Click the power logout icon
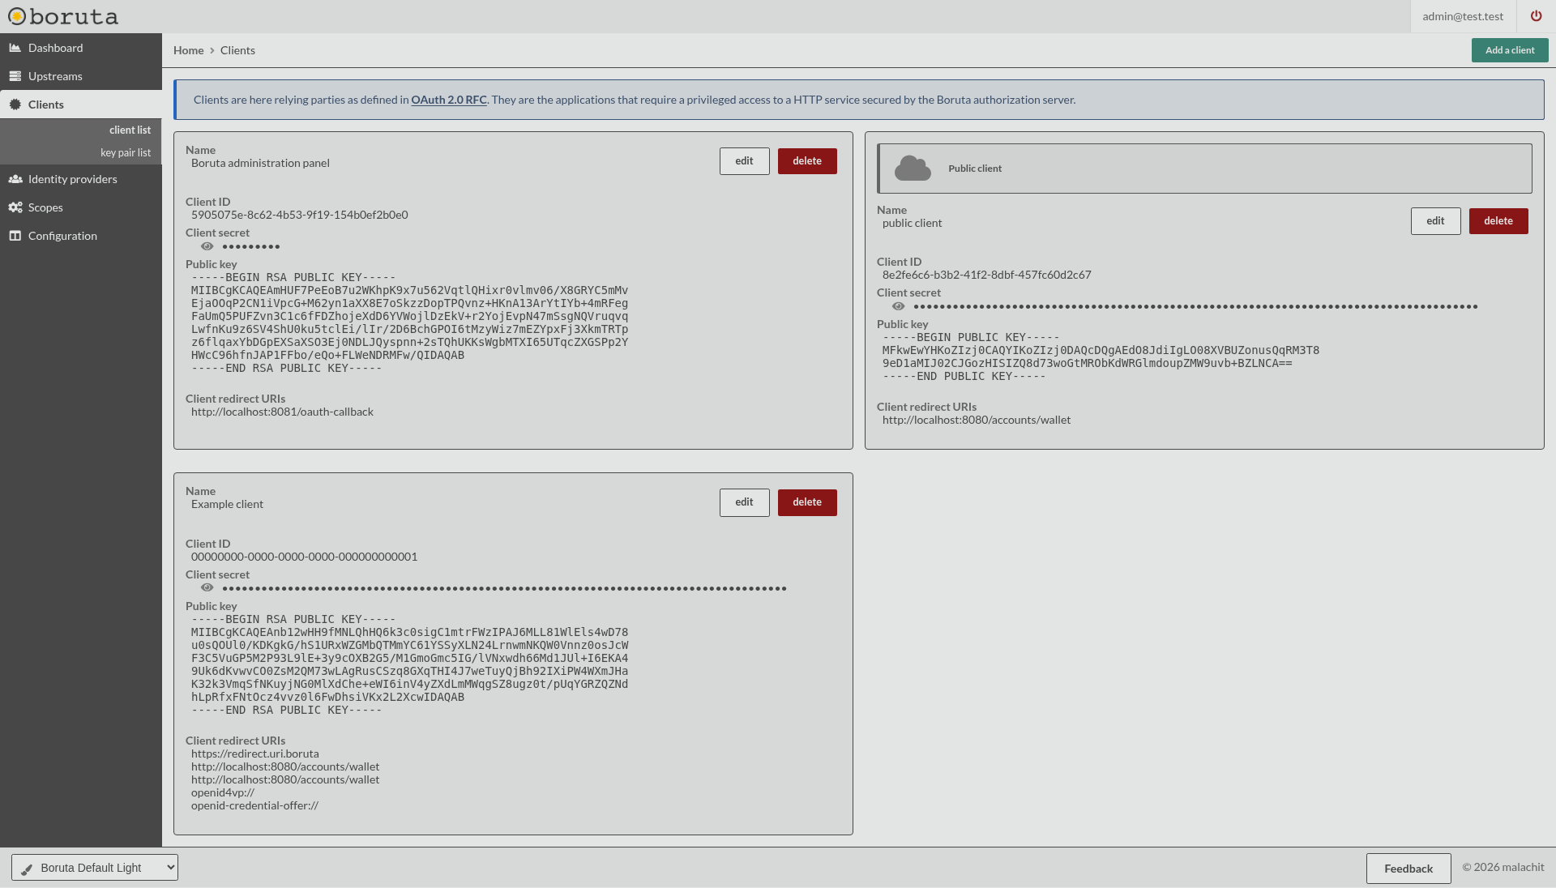 pos(1536,16)
